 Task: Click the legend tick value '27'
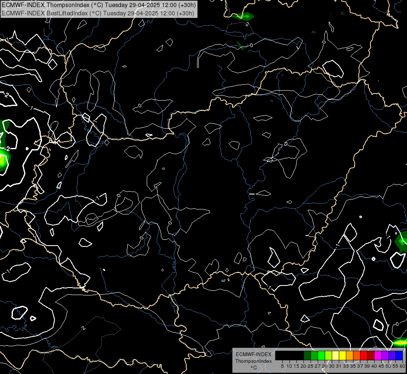coord(318,366)
